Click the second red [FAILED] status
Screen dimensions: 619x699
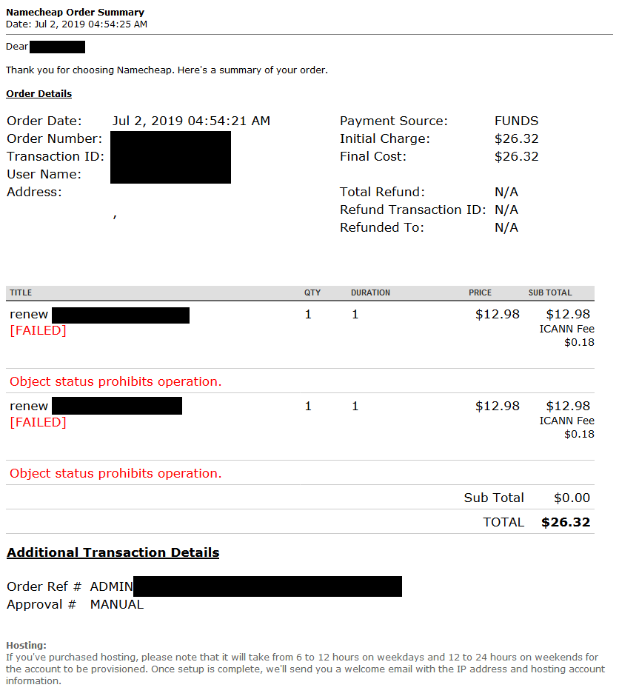(38, 422)
